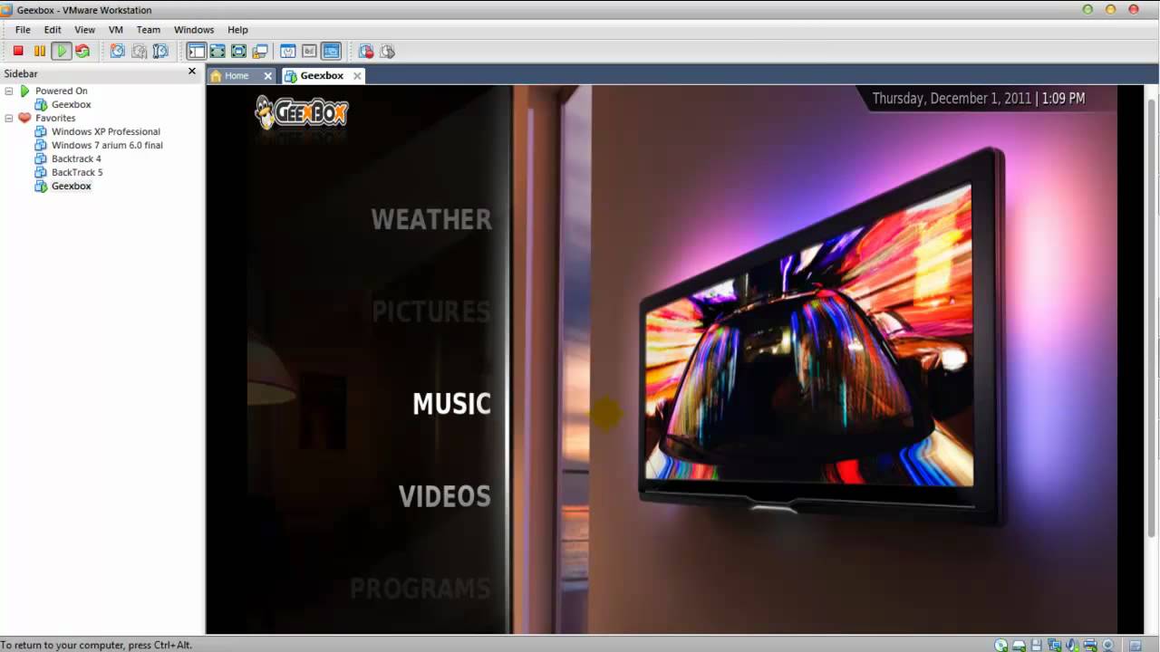Open the message log status icon

pos(1136,645)
